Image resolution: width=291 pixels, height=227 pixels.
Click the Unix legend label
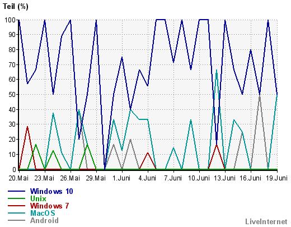point(38,198)
